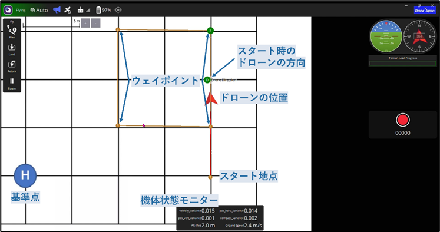440x232 pixels.
Task: Open the application menu via QGroundControl logo
Action: coord(8,10)
